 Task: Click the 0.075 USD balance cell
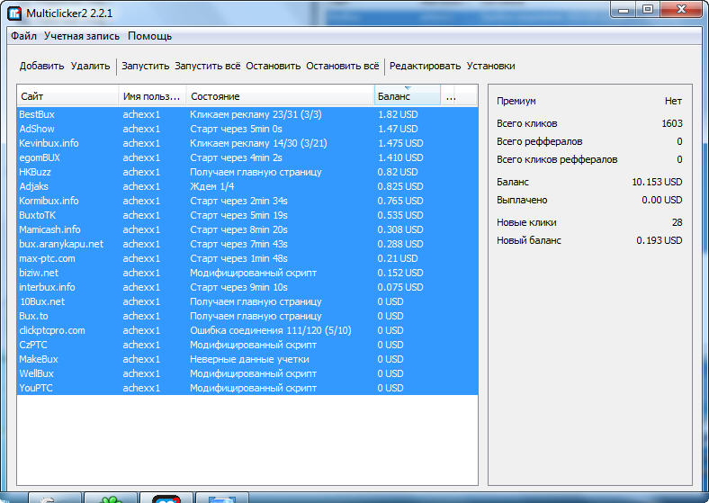click(400, 287)
